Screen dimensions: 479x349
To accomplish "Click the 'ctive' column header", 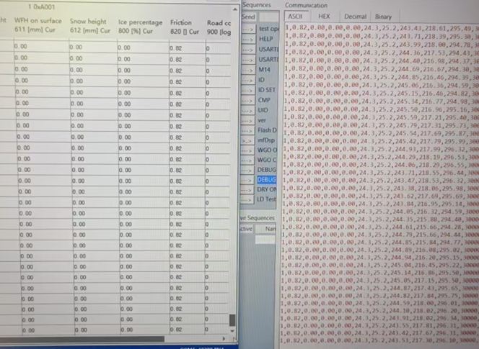I will tap(246, 229).
